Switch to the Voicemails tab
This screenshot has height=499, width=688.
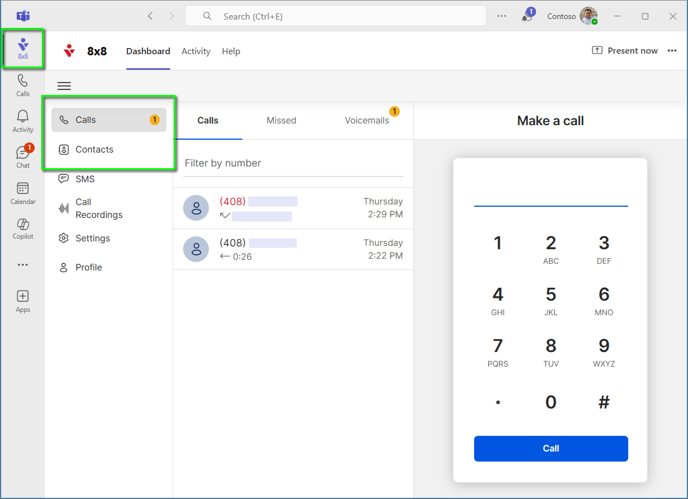click(x=367, y=120)
